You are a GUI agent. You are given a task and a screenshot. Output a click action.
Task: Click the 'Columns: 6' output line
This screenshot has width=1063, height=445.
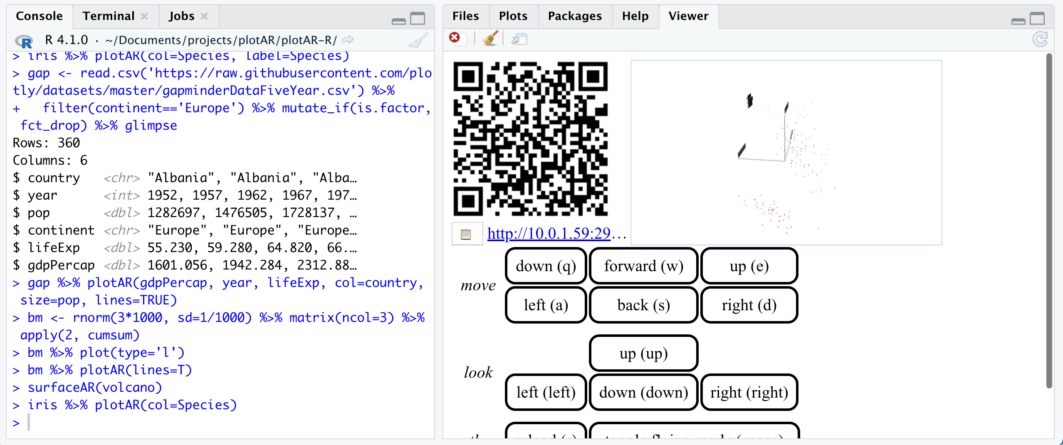coord(50,161)
